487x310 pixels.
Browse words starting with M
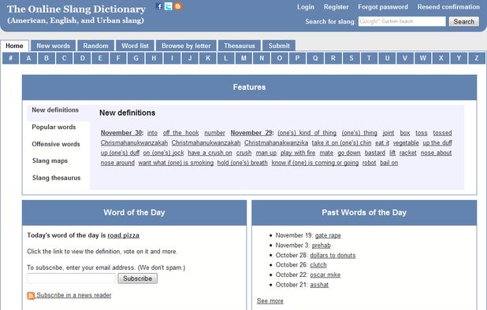pos(243,58)
